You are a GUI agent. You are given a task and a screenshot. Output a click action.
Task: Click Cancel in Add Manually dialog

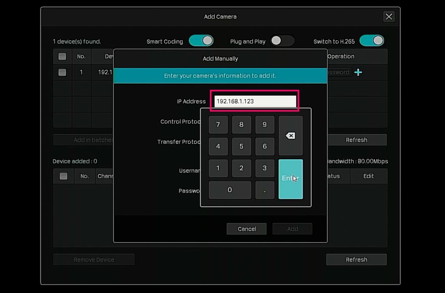tap(247, 229)
